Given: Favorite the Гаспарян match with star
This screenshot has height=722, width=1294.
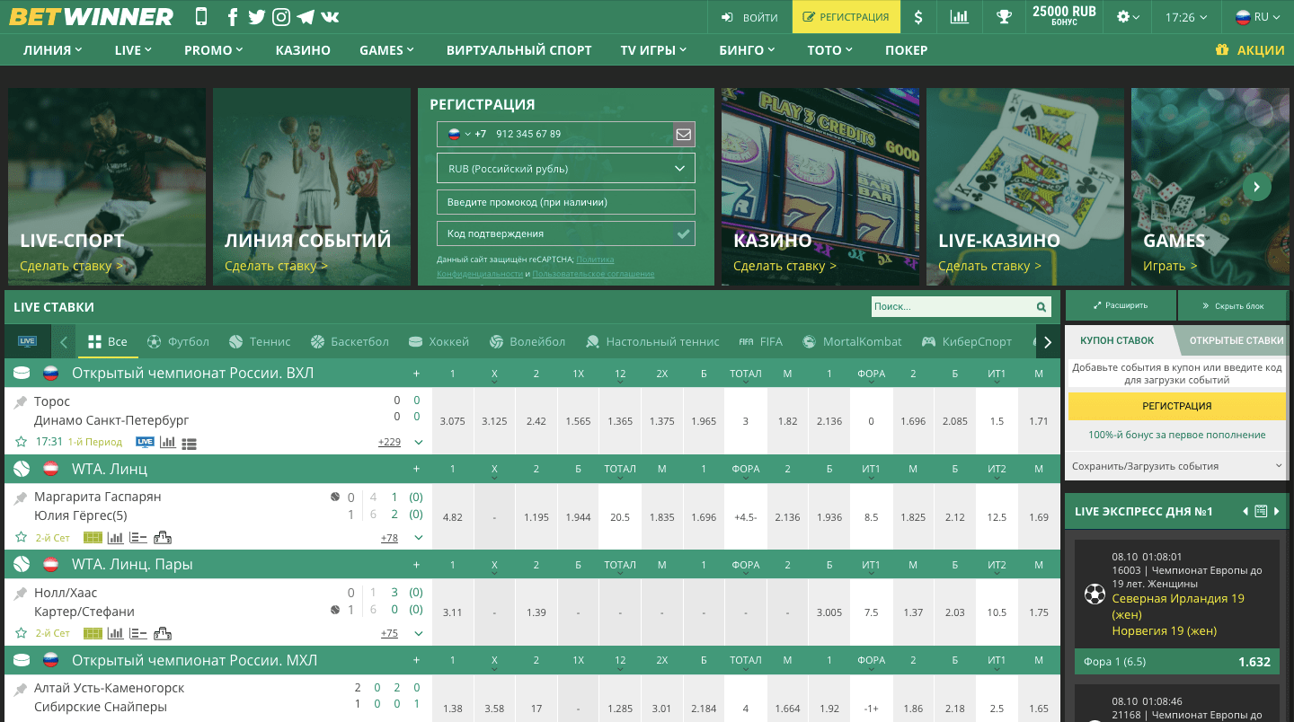Looking at the screenshot, I should pos(21,538).
